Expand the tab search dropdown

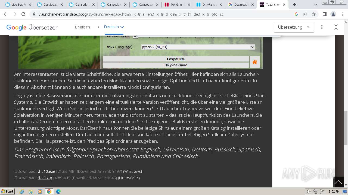[x=316, y=5]
